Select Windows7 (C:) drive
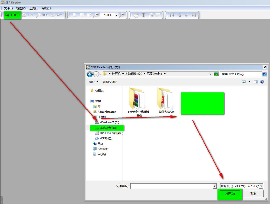This screenshot has height=204, width=270. (x=107, y=122)
